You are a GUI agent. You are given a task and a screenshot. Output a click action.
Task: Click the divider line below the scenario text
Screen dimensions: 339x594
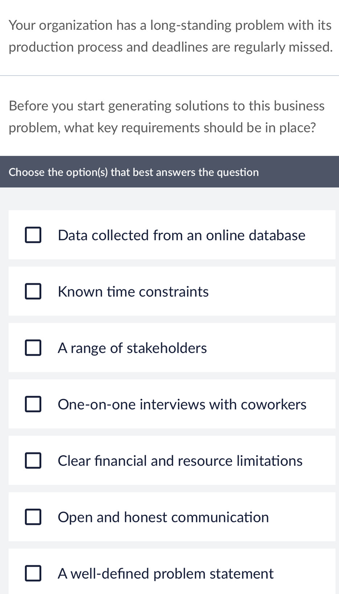coord(169,76)
